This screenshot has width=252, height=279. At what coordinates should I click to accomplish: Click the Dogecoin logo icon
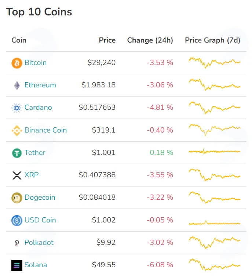17,198
